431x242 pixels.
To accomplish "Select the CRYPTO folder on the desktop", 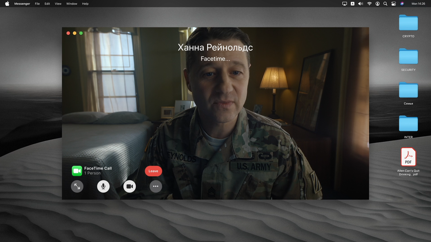I will (408, 26).
